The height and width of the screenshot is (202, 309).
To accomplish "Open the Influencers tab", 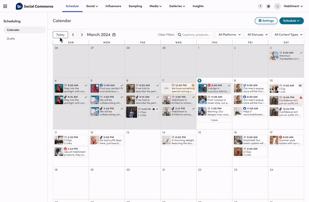I will (x=113, y=6).
